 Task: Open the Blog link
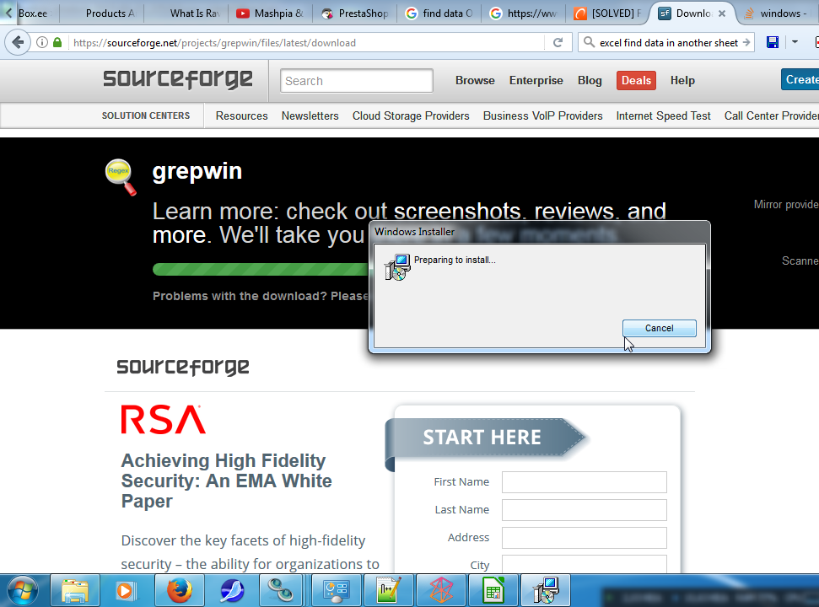click(590, 80)
